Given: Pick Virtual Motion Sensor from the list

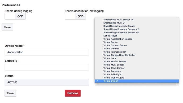Looking at the screenshot, I should (137, 62).
